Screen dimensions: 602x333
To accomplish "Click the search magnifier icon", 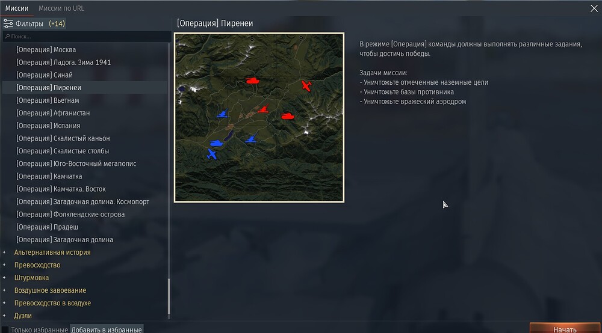I will (6, 37).
